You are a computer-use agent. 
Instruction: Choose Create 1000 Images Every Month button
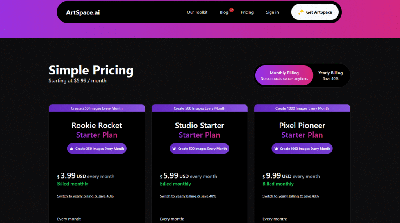tap(302, 149)
